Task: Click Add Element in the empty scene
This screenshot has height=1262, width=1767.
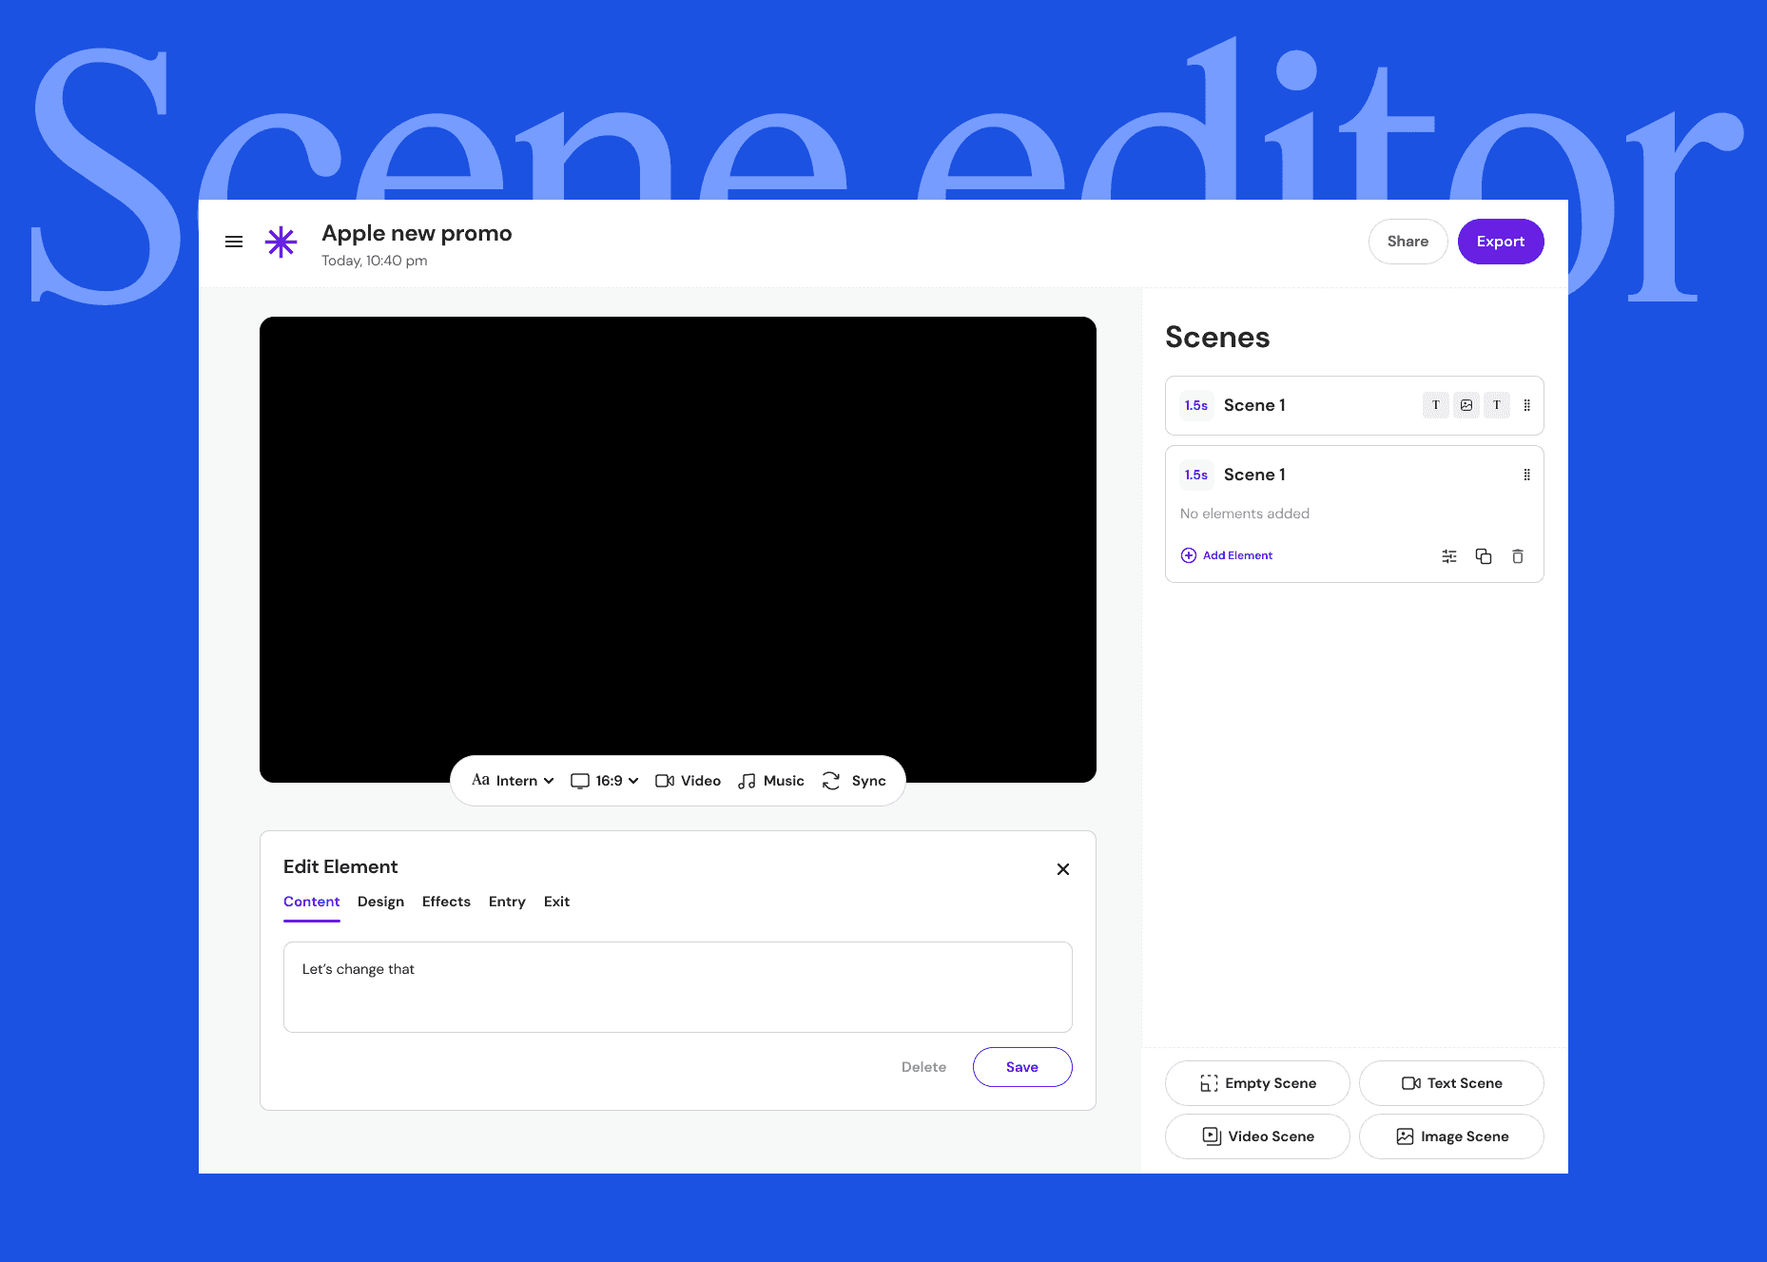Action: [1227, 555]
